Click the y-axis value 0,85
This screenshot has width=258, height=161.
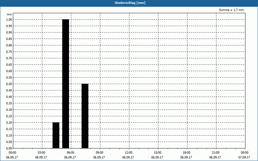pyautogui.click(x=9, y=39)
